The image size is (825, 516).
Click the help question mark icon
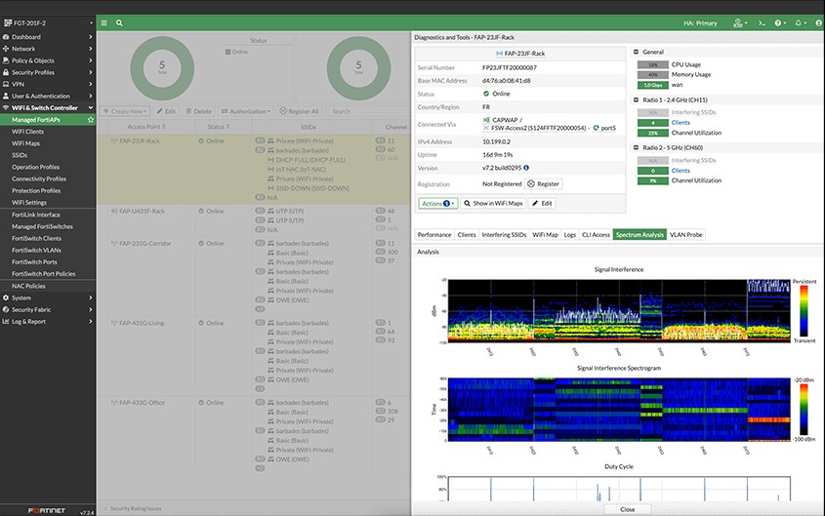pos(778,22)
